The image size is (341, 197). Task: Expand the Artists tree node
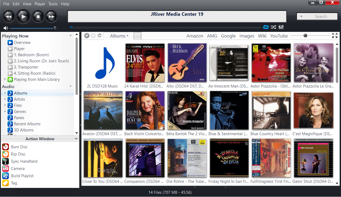coord(5,99)
